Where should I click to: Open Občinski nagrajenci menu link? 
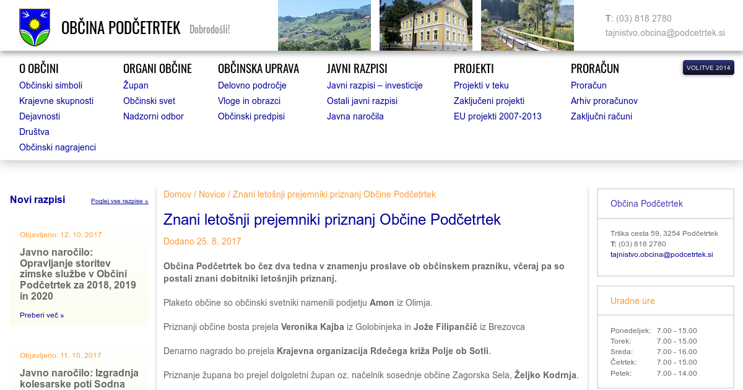[x=58, y=147]
